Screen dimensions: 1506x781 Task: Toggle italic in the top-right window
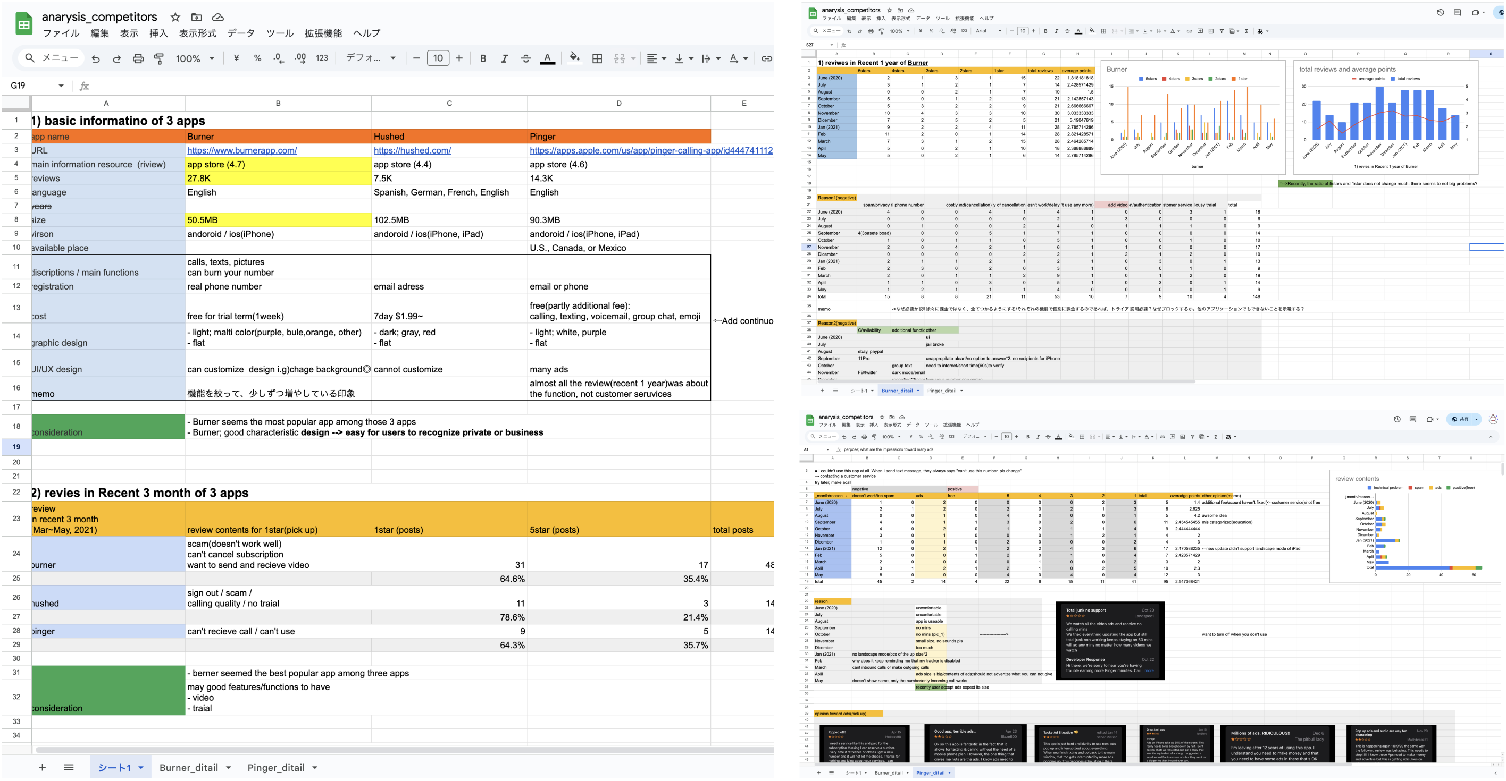pos(1057,31)
